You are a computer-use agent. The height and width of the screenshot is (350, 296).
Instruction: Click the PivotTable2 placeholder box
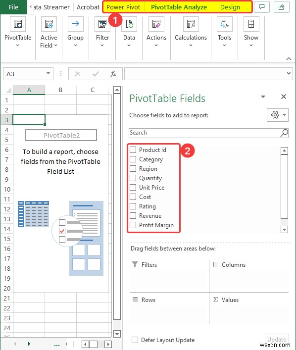61,135
